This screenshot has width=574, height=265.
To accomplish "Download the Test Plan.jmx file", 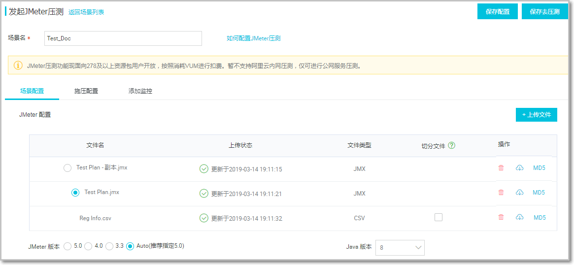I will click(x=519, y=193).
